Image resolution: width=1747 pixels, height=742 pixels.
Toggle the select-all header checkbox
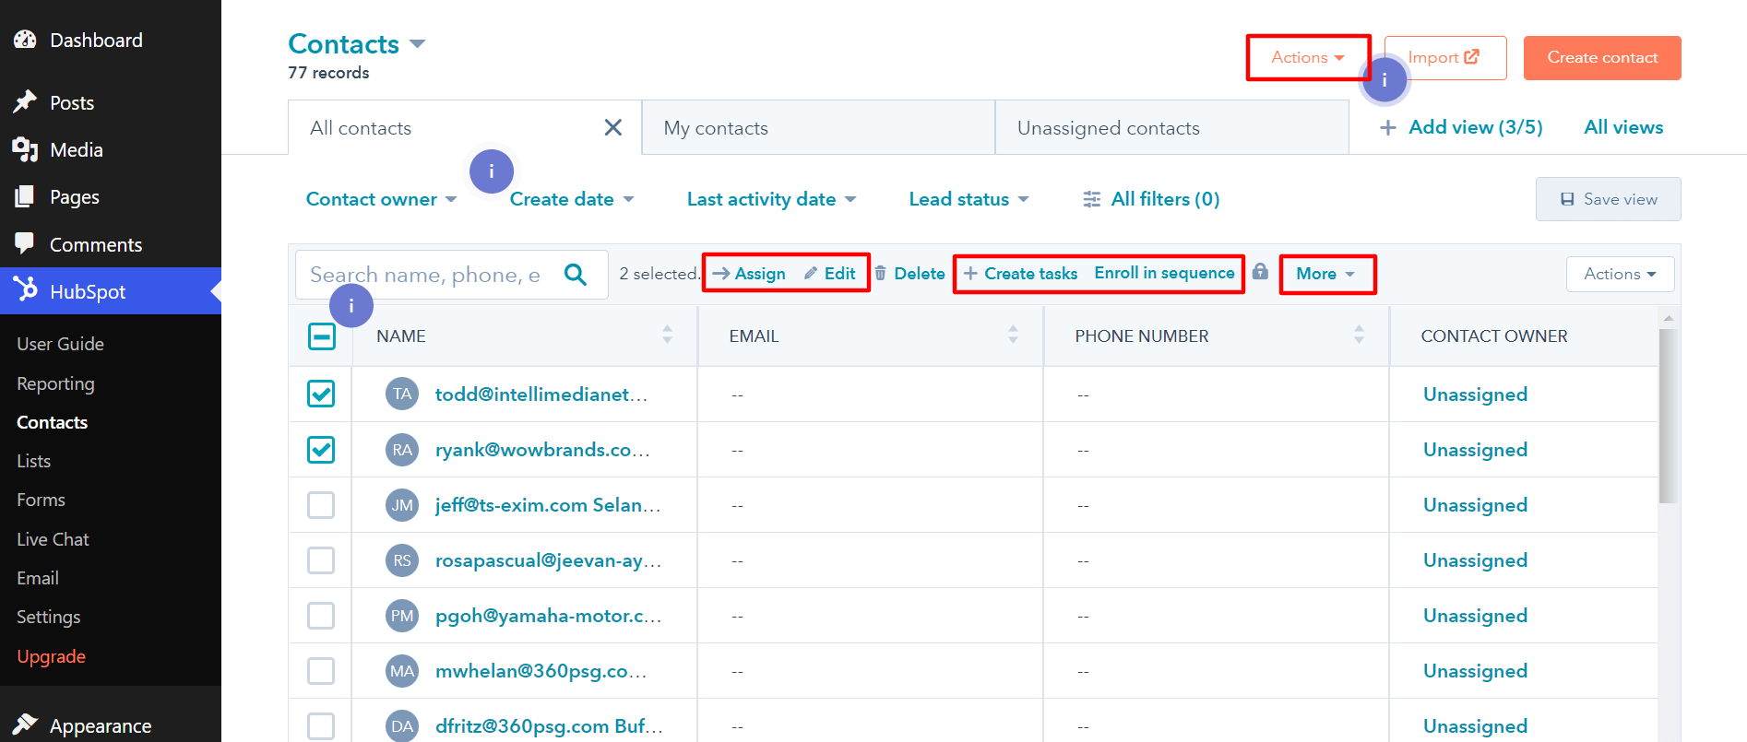click(321, 336)
